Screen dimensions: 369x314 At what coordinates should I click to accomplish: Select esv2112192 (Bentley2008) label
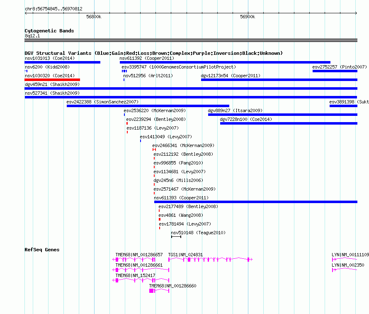coord(183,154)
